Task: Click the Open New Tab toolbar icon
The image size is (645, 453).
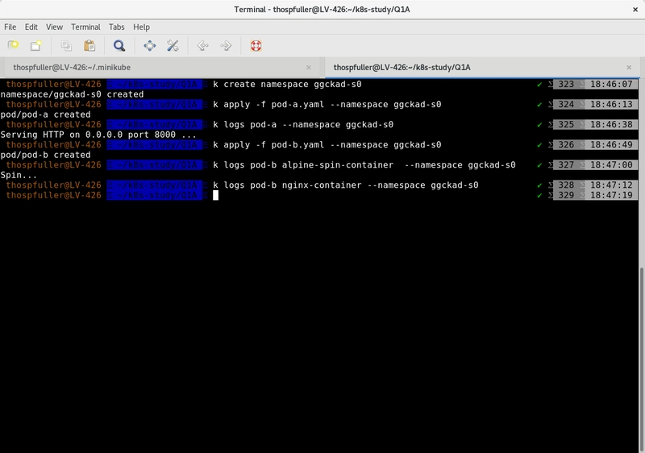Action: (13, 46)
